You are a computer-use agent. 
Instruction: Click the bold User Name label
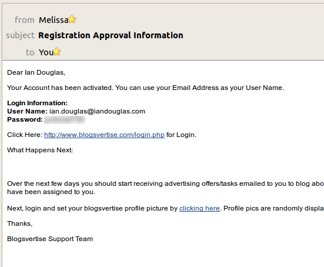[x=28, y=111]
